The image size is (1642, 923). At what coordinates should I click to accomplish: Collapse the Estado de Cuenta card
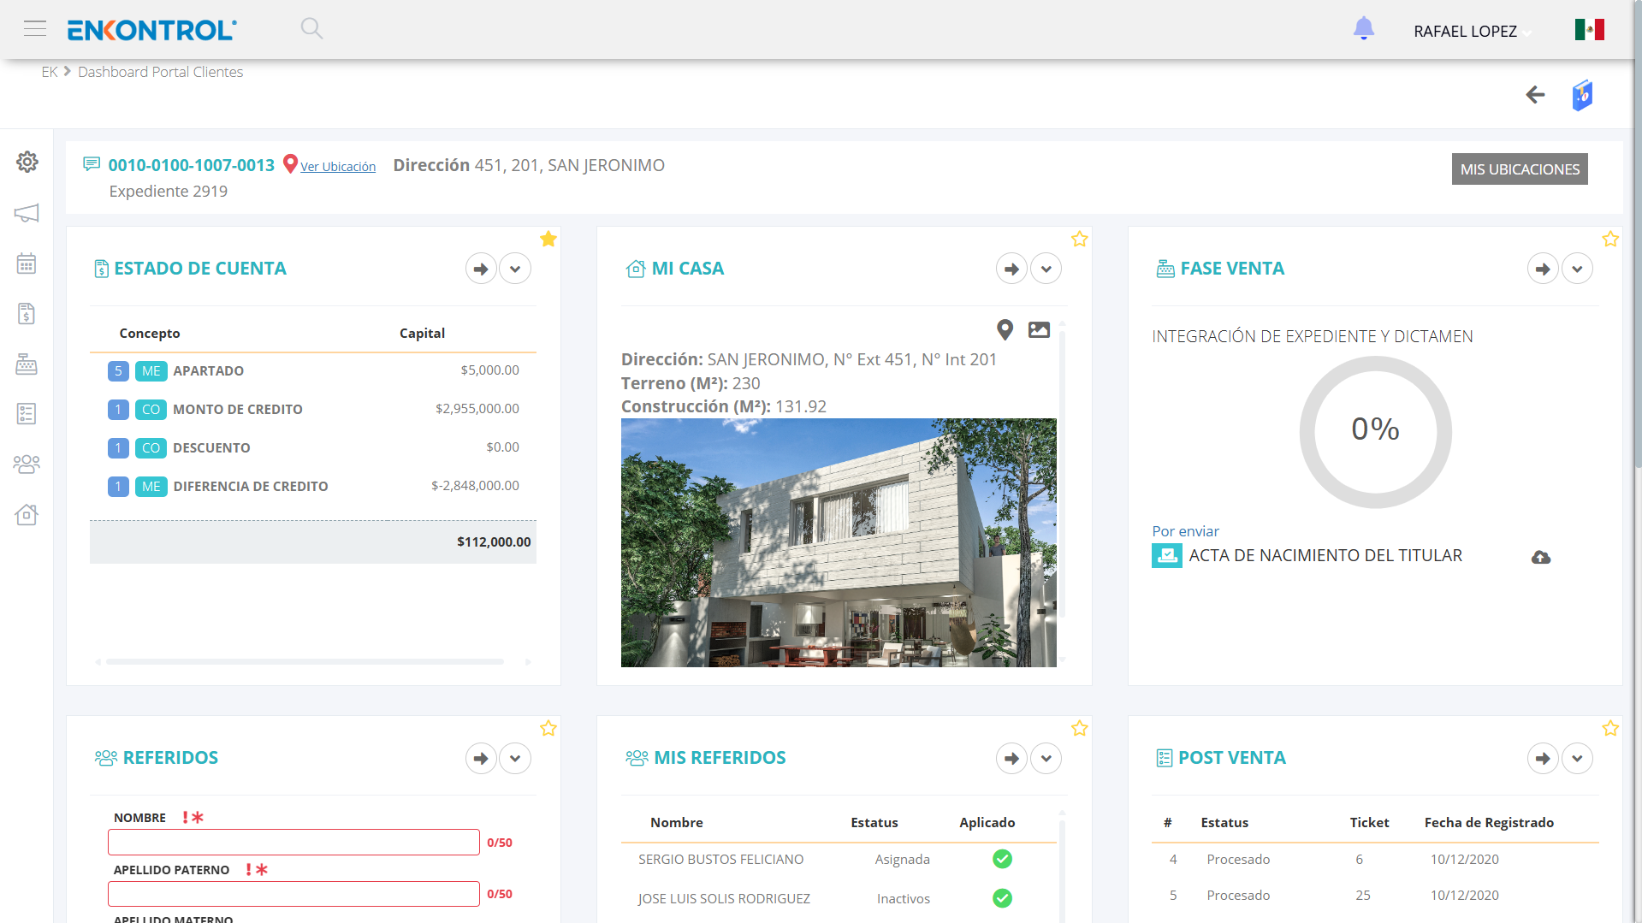click(515, 269)
